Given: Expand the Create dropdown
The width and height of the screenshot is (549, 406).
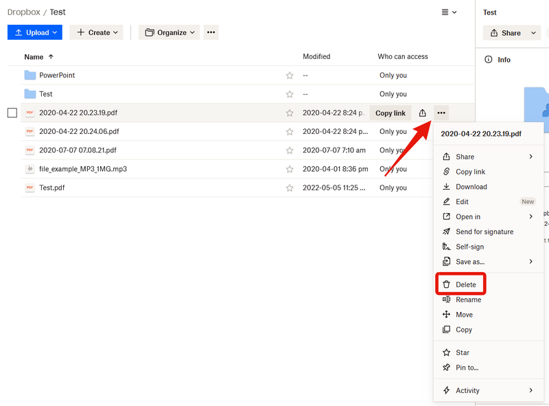Looking at the screenshot, I should (96, 32).
